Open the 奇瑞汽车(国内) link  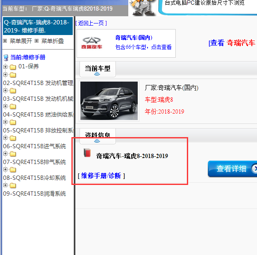click(134, 38)
